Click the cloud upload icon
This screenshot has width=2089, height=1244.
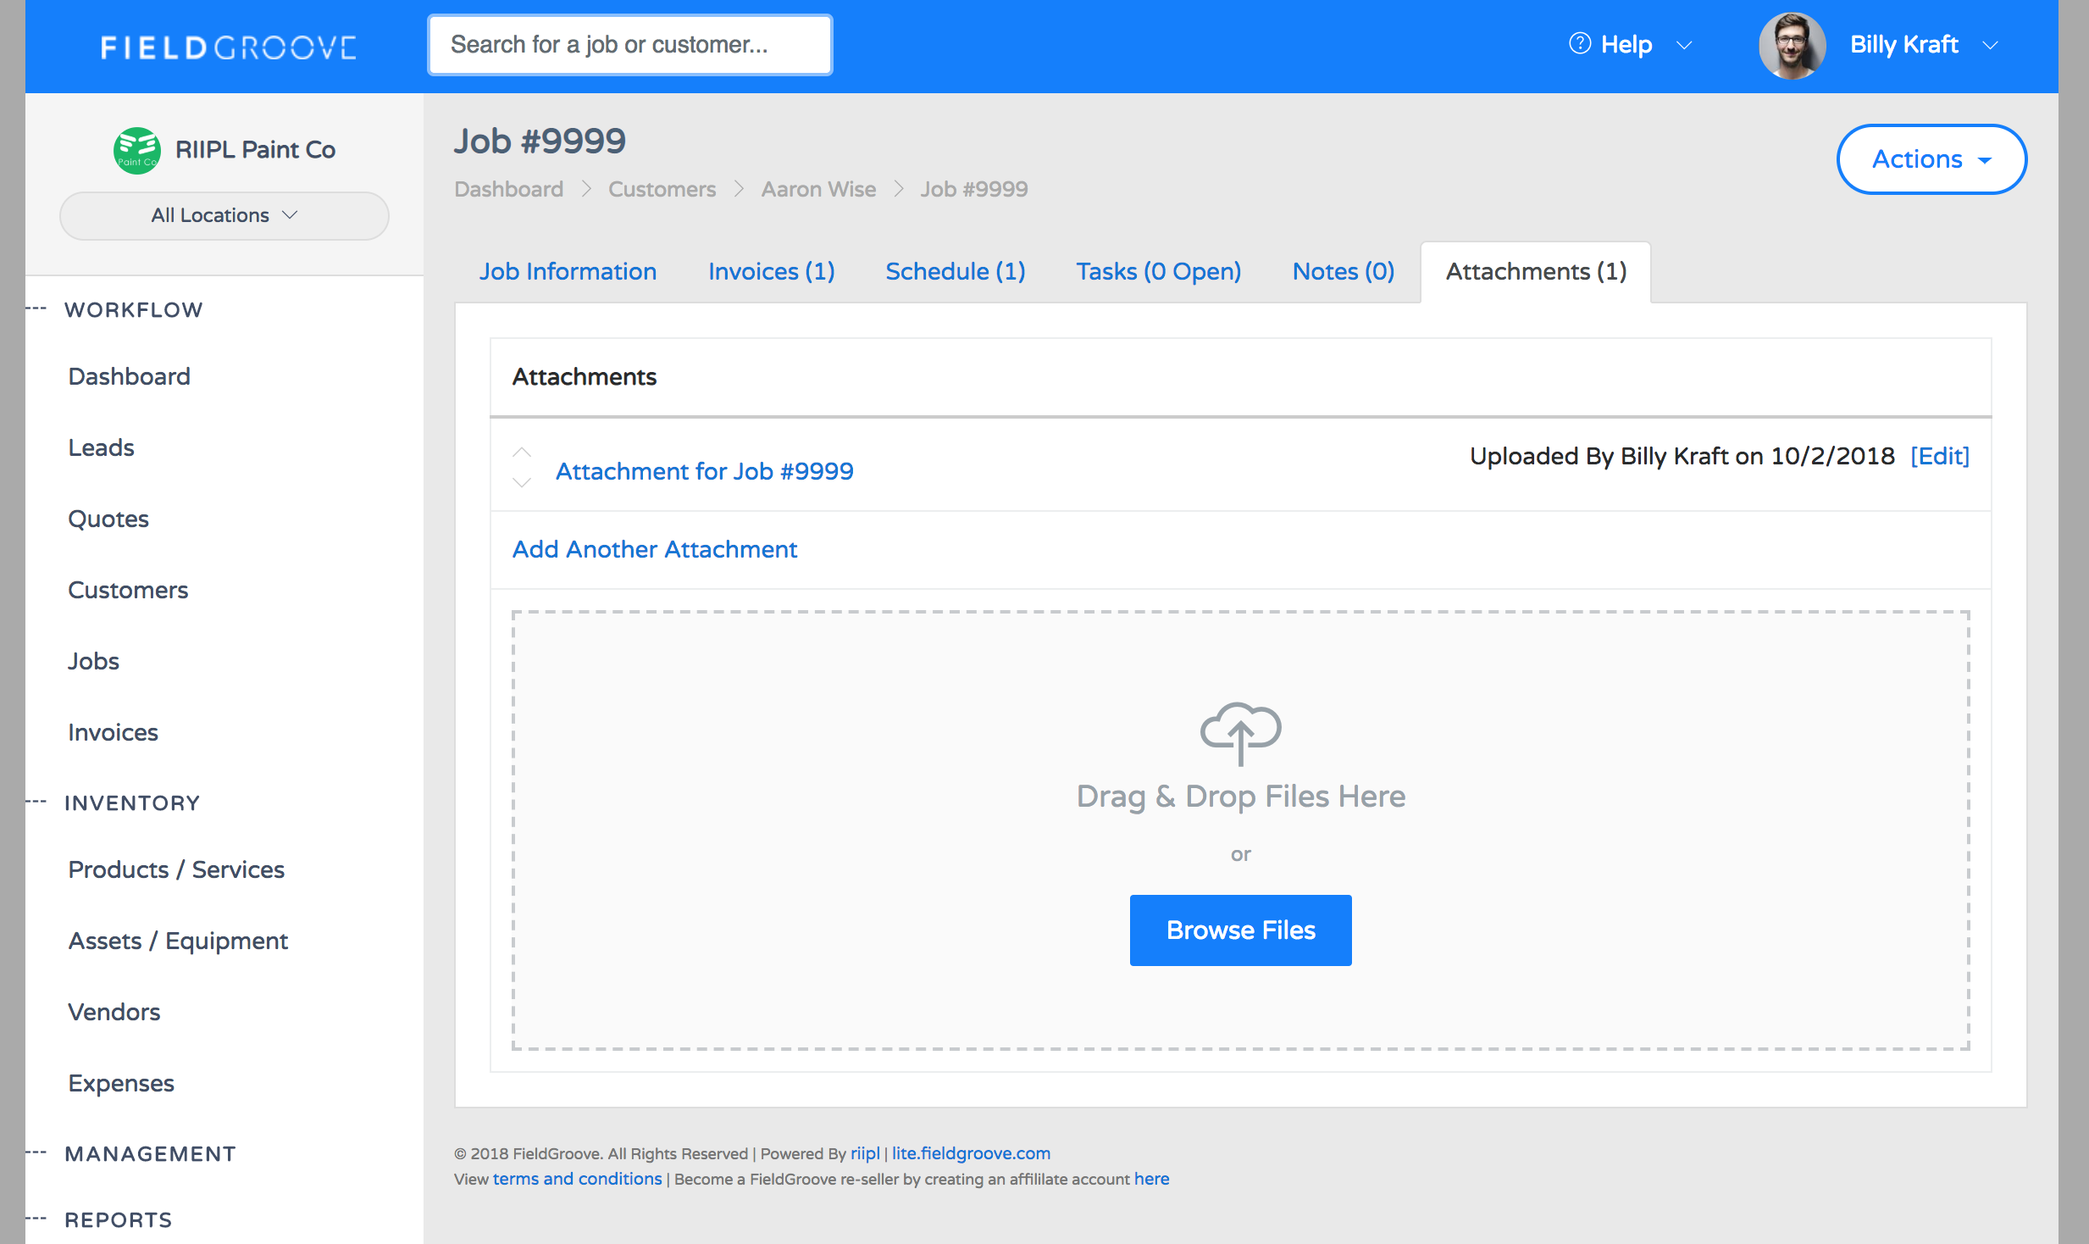point(1240,733)
